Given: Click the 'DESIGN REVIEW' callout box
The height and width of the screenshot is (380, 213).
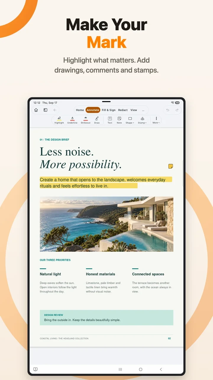Looking at the screenshot, I should click(106, 318).
